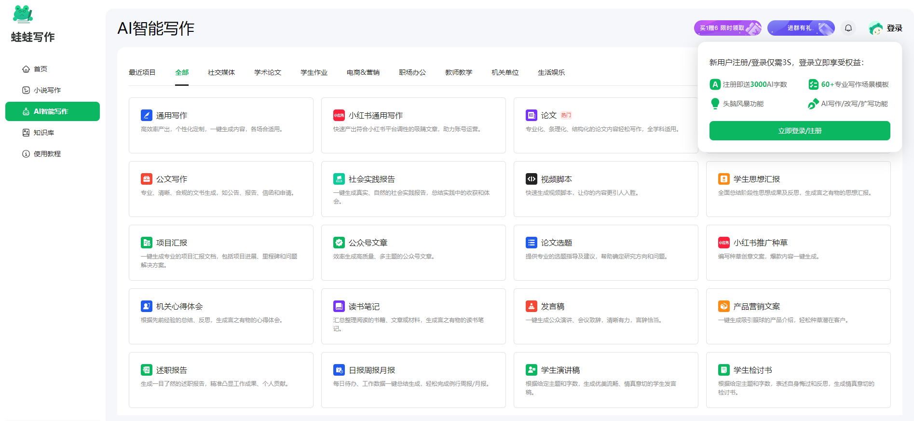Switch to the 机关单位 tab
The image size is (914, 421).
(505, 72)
